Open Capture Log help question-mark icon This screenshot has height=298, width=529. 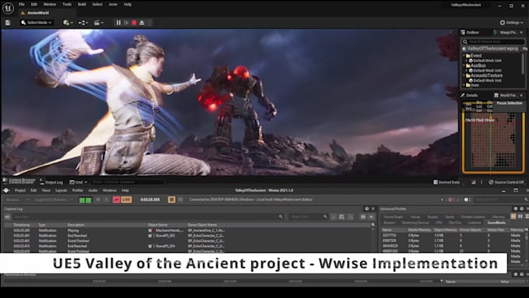(367, 209)
